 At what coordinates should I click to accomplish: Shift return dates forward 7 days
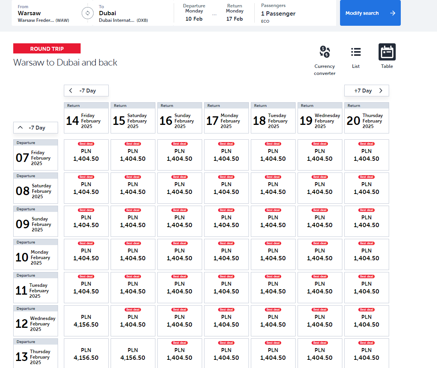(367, 91)
